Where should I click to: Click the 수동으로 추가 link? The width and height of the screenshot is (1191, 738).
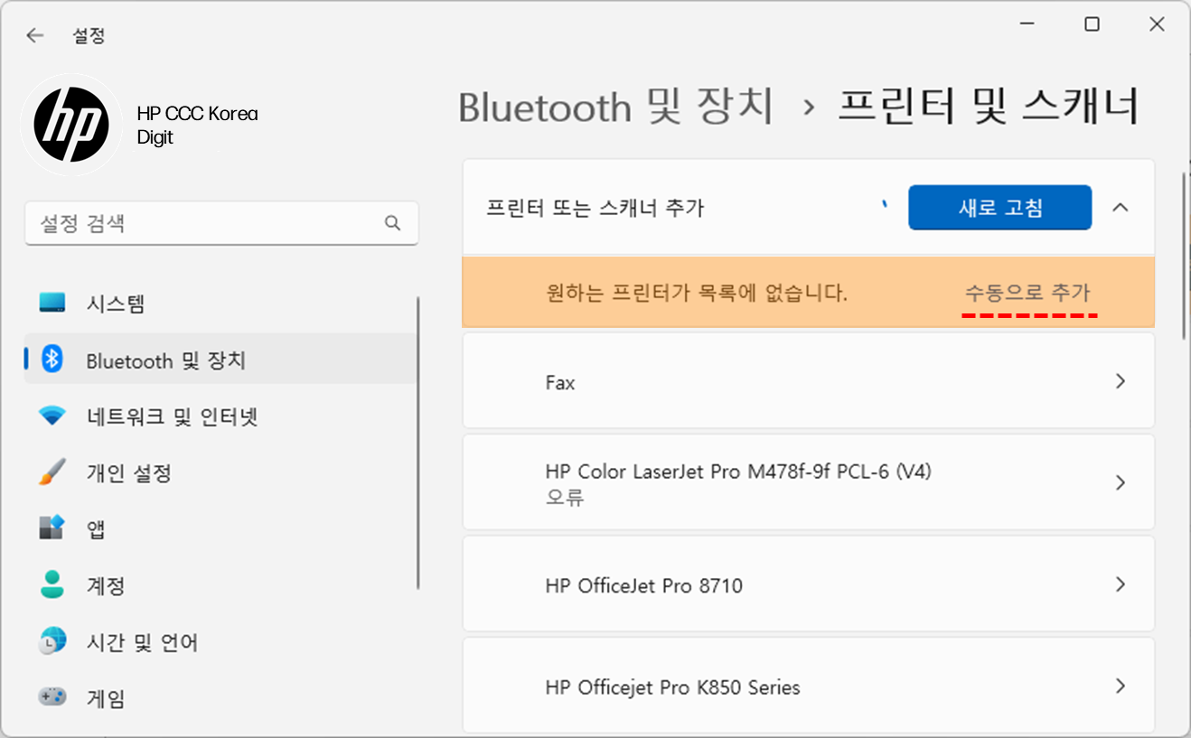(x=1027, y=293)
